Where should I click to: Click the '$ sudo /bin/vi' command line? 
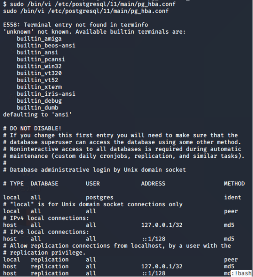point(90,4)
